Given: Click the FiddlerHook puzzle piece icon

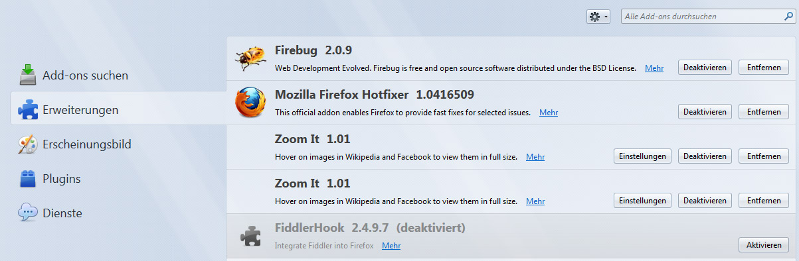Looking at the screenshot, I should pos(250,236).
